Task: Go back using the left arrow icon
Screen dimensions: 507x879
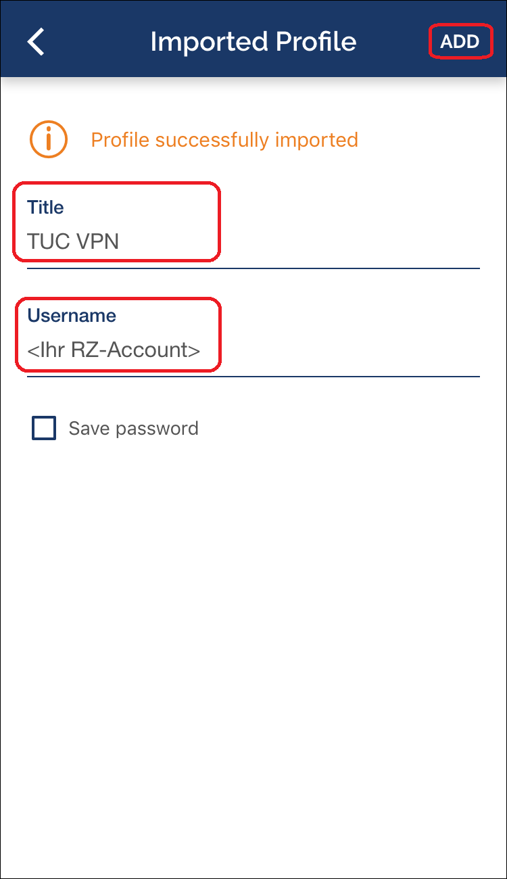Action: point(36,42)
